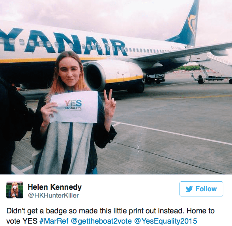The width and height of the screenshot is (232, 226).
Task: Open the Helen Kennedy display name link
Action: click(54, 187)
